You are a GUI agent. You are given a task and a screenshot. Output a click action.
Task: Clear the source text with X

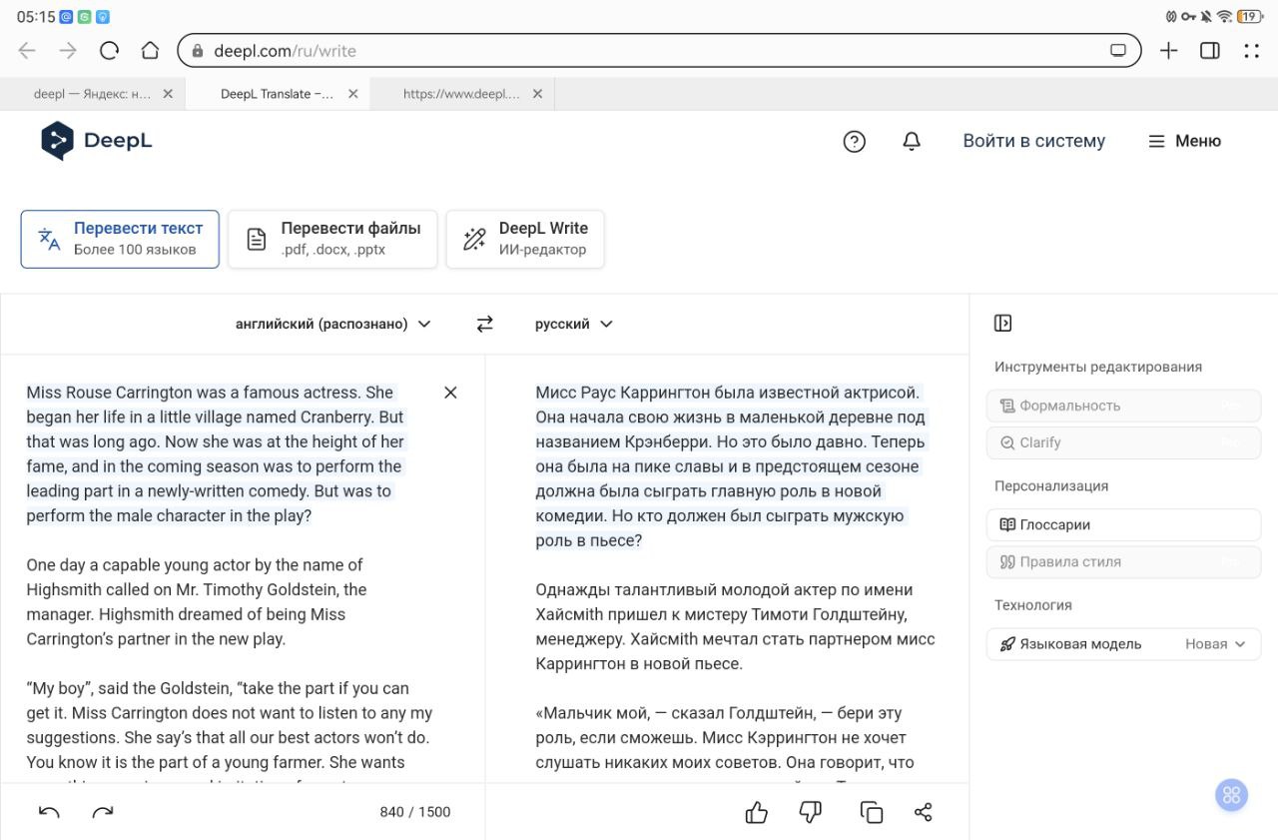pos(450,393)
